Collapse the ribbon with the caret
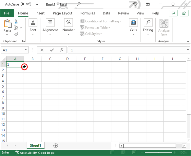This screenshot has height=156, width=191. pyautogui.click(x=188, y=41)
